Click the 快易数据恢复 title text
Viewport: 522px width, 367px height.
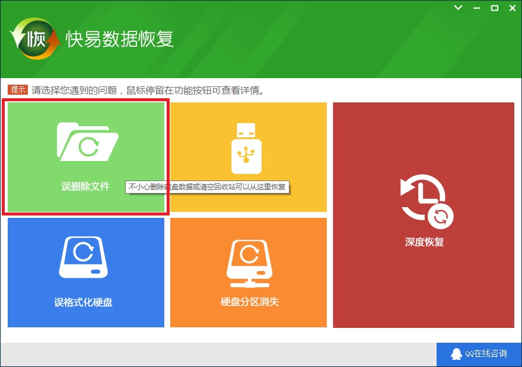(120, 39)
